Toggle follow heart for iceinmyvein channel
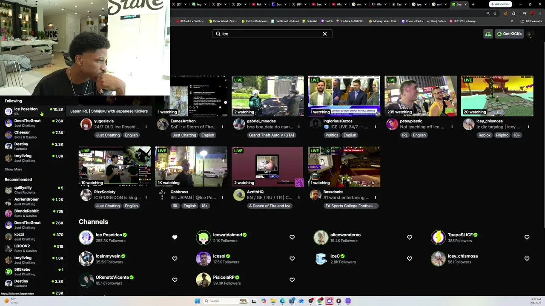 coord(175,258)
